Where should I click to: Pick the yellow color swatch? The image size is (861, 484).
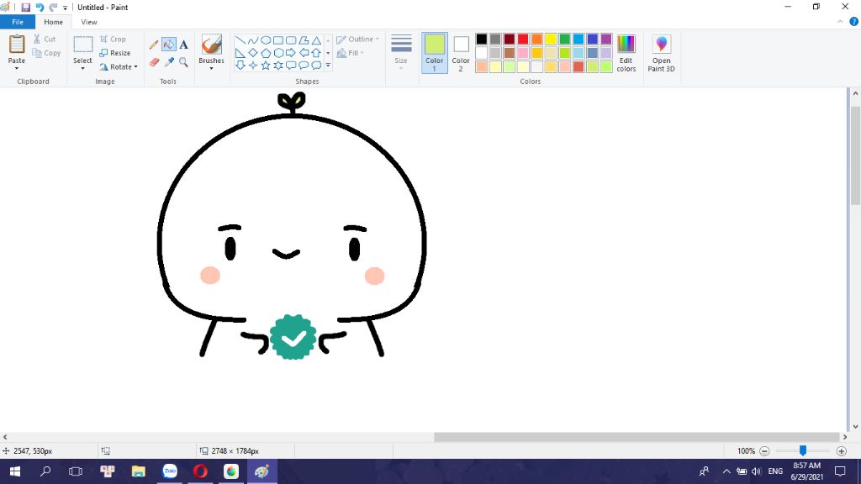point(551,39)
